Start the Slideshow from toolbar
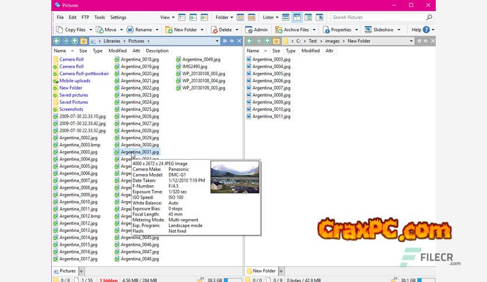This screenshot has width=487, height=282. pos(368,30)
